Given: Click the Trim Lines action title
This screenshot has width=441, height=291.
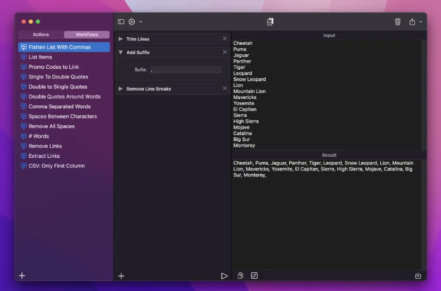Looking at the screenshot, I should point(138,39).
